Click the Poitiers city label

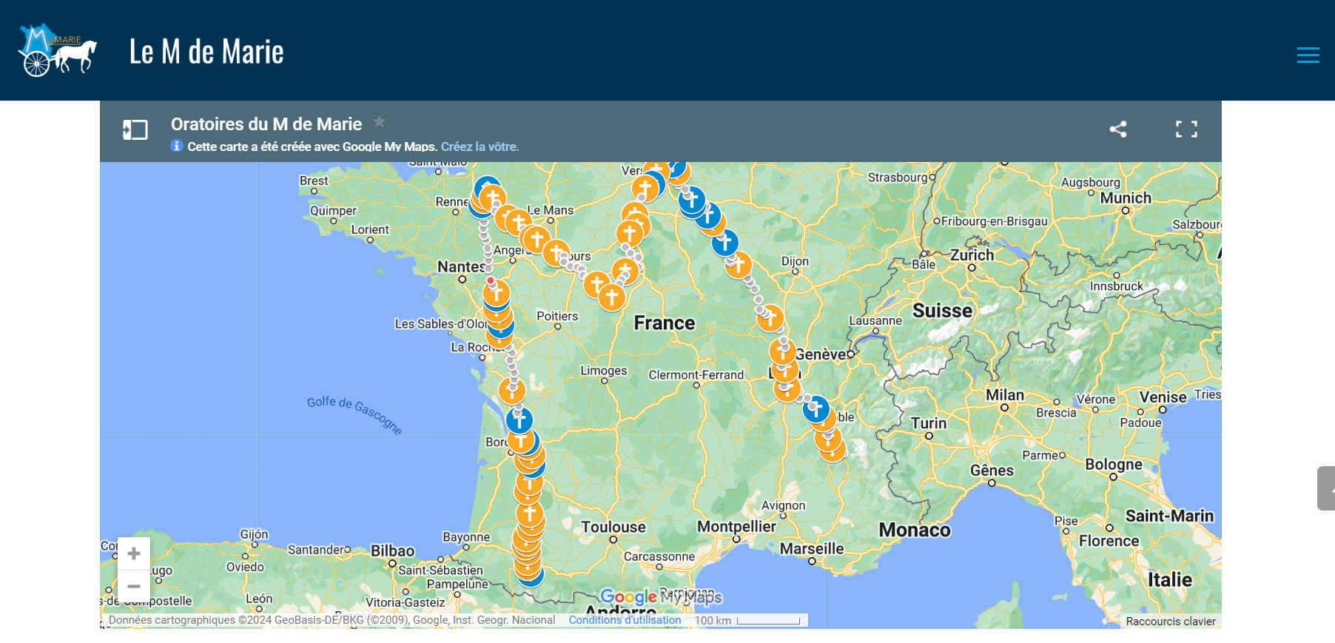click(557, 316)
